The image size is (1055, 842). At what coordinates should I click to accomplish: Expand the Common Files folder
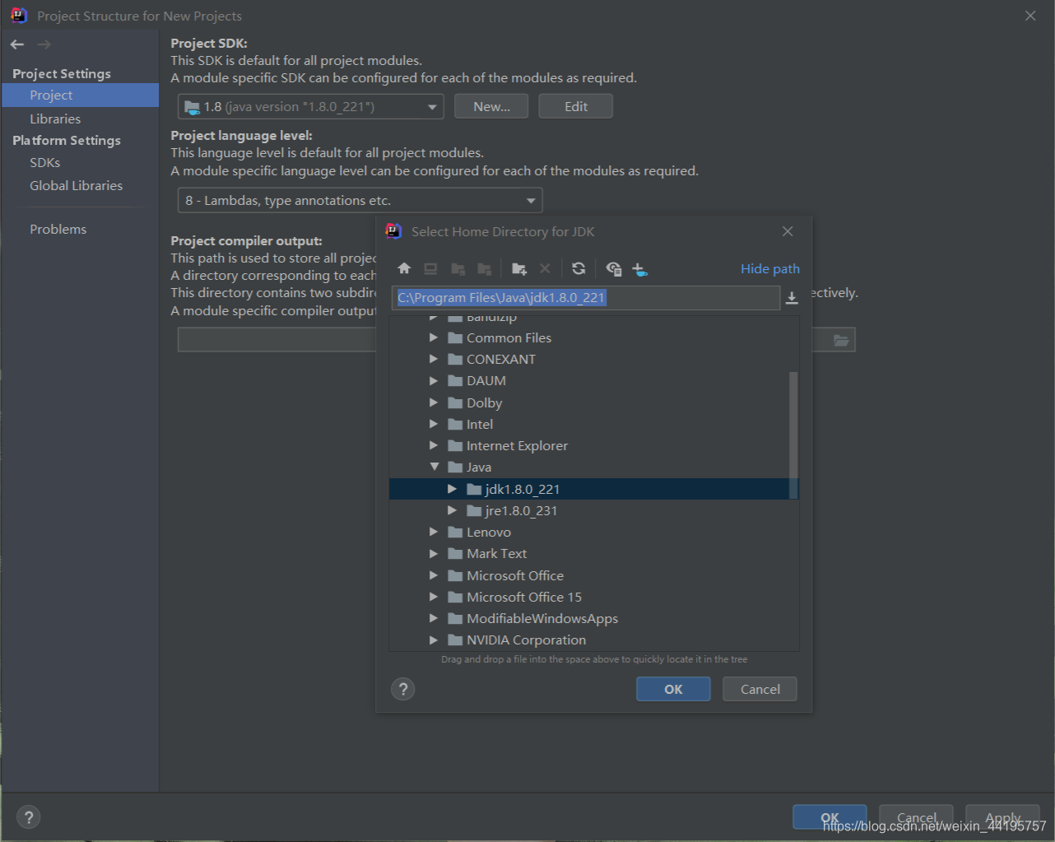pos(434,337)
